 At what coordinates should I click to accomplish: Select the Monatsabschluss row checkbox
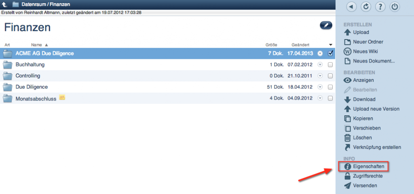coord(330,98)
